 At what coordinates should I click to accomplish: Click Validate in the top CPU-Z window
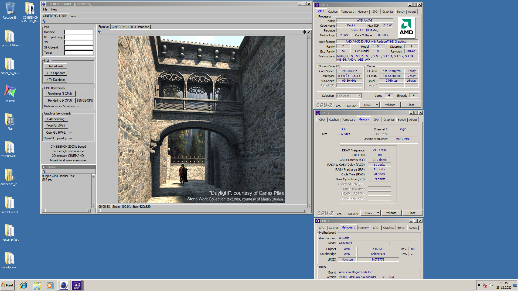390,105
